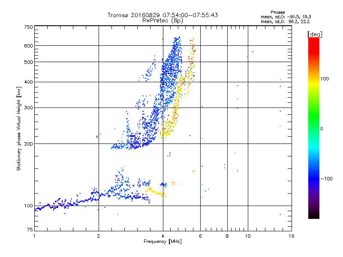Click the x-axis '1' tick label
Image resolution: width=343 pixels, height=257 pixels.
pyautogui.click(x=34, y=236)
